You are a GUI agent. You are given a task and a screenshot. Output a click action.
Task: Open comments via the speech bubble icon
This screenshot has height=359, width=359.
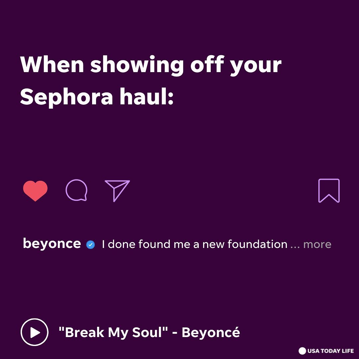76,190
